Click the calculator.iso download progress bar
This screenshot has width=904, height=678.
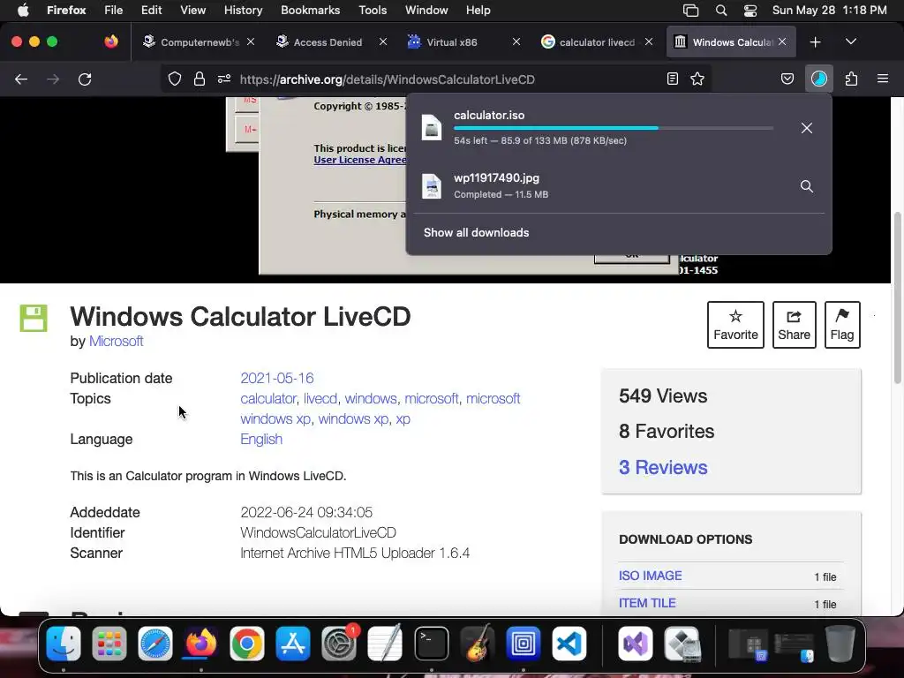click(614, 128)
